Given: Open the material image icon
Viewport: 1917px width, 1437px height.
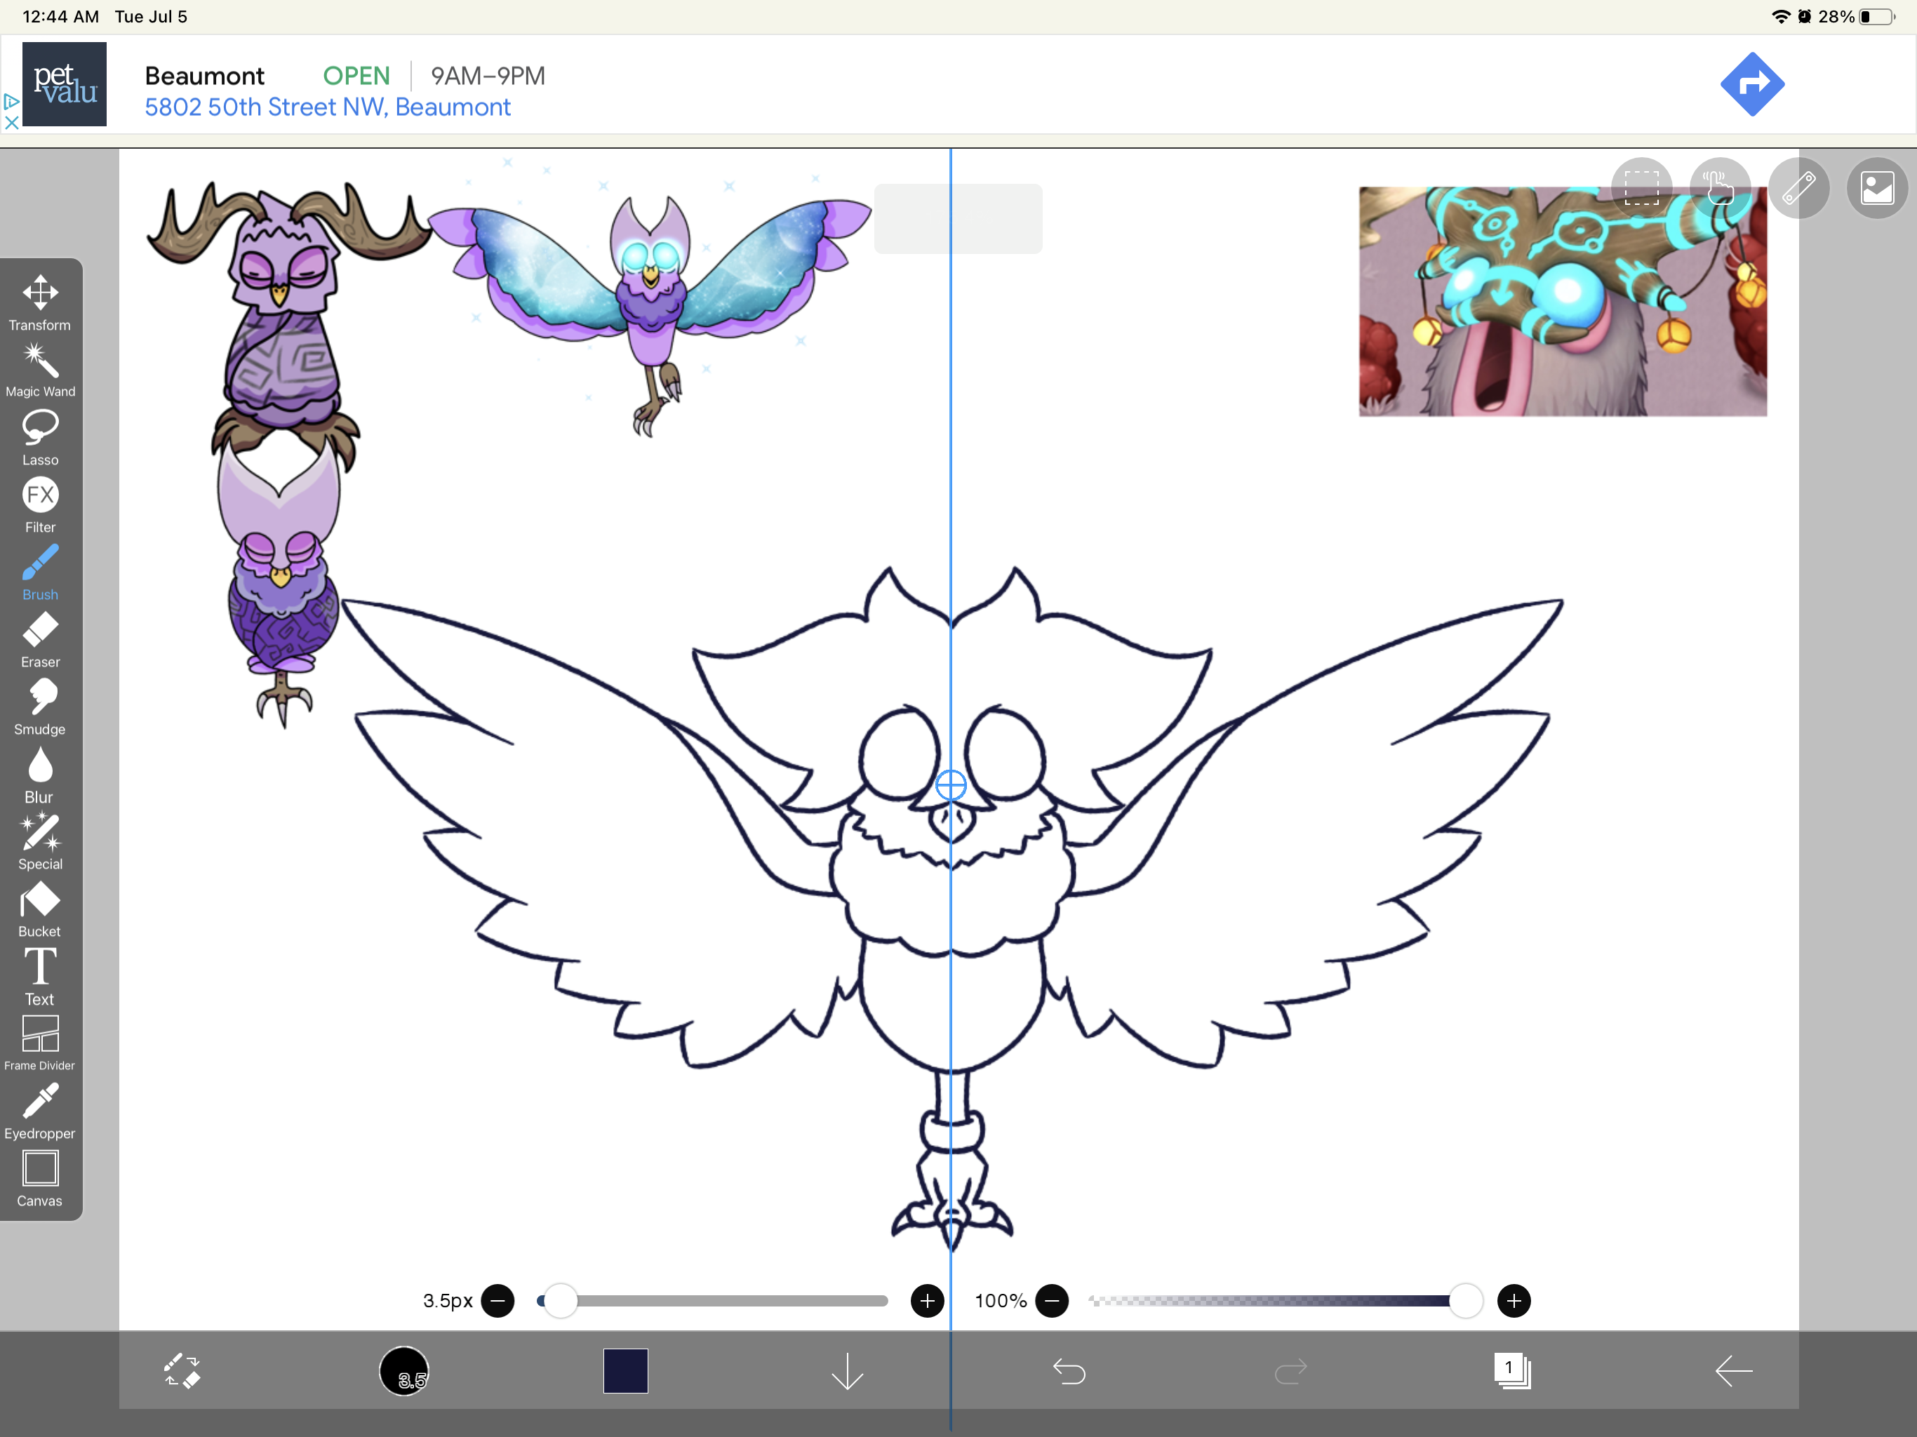Looking at the screenshot, I should (1877, 188).
